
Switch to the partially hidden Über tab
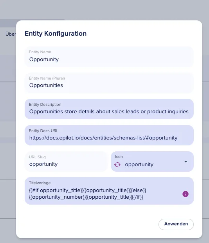click(x=11, y=34)
